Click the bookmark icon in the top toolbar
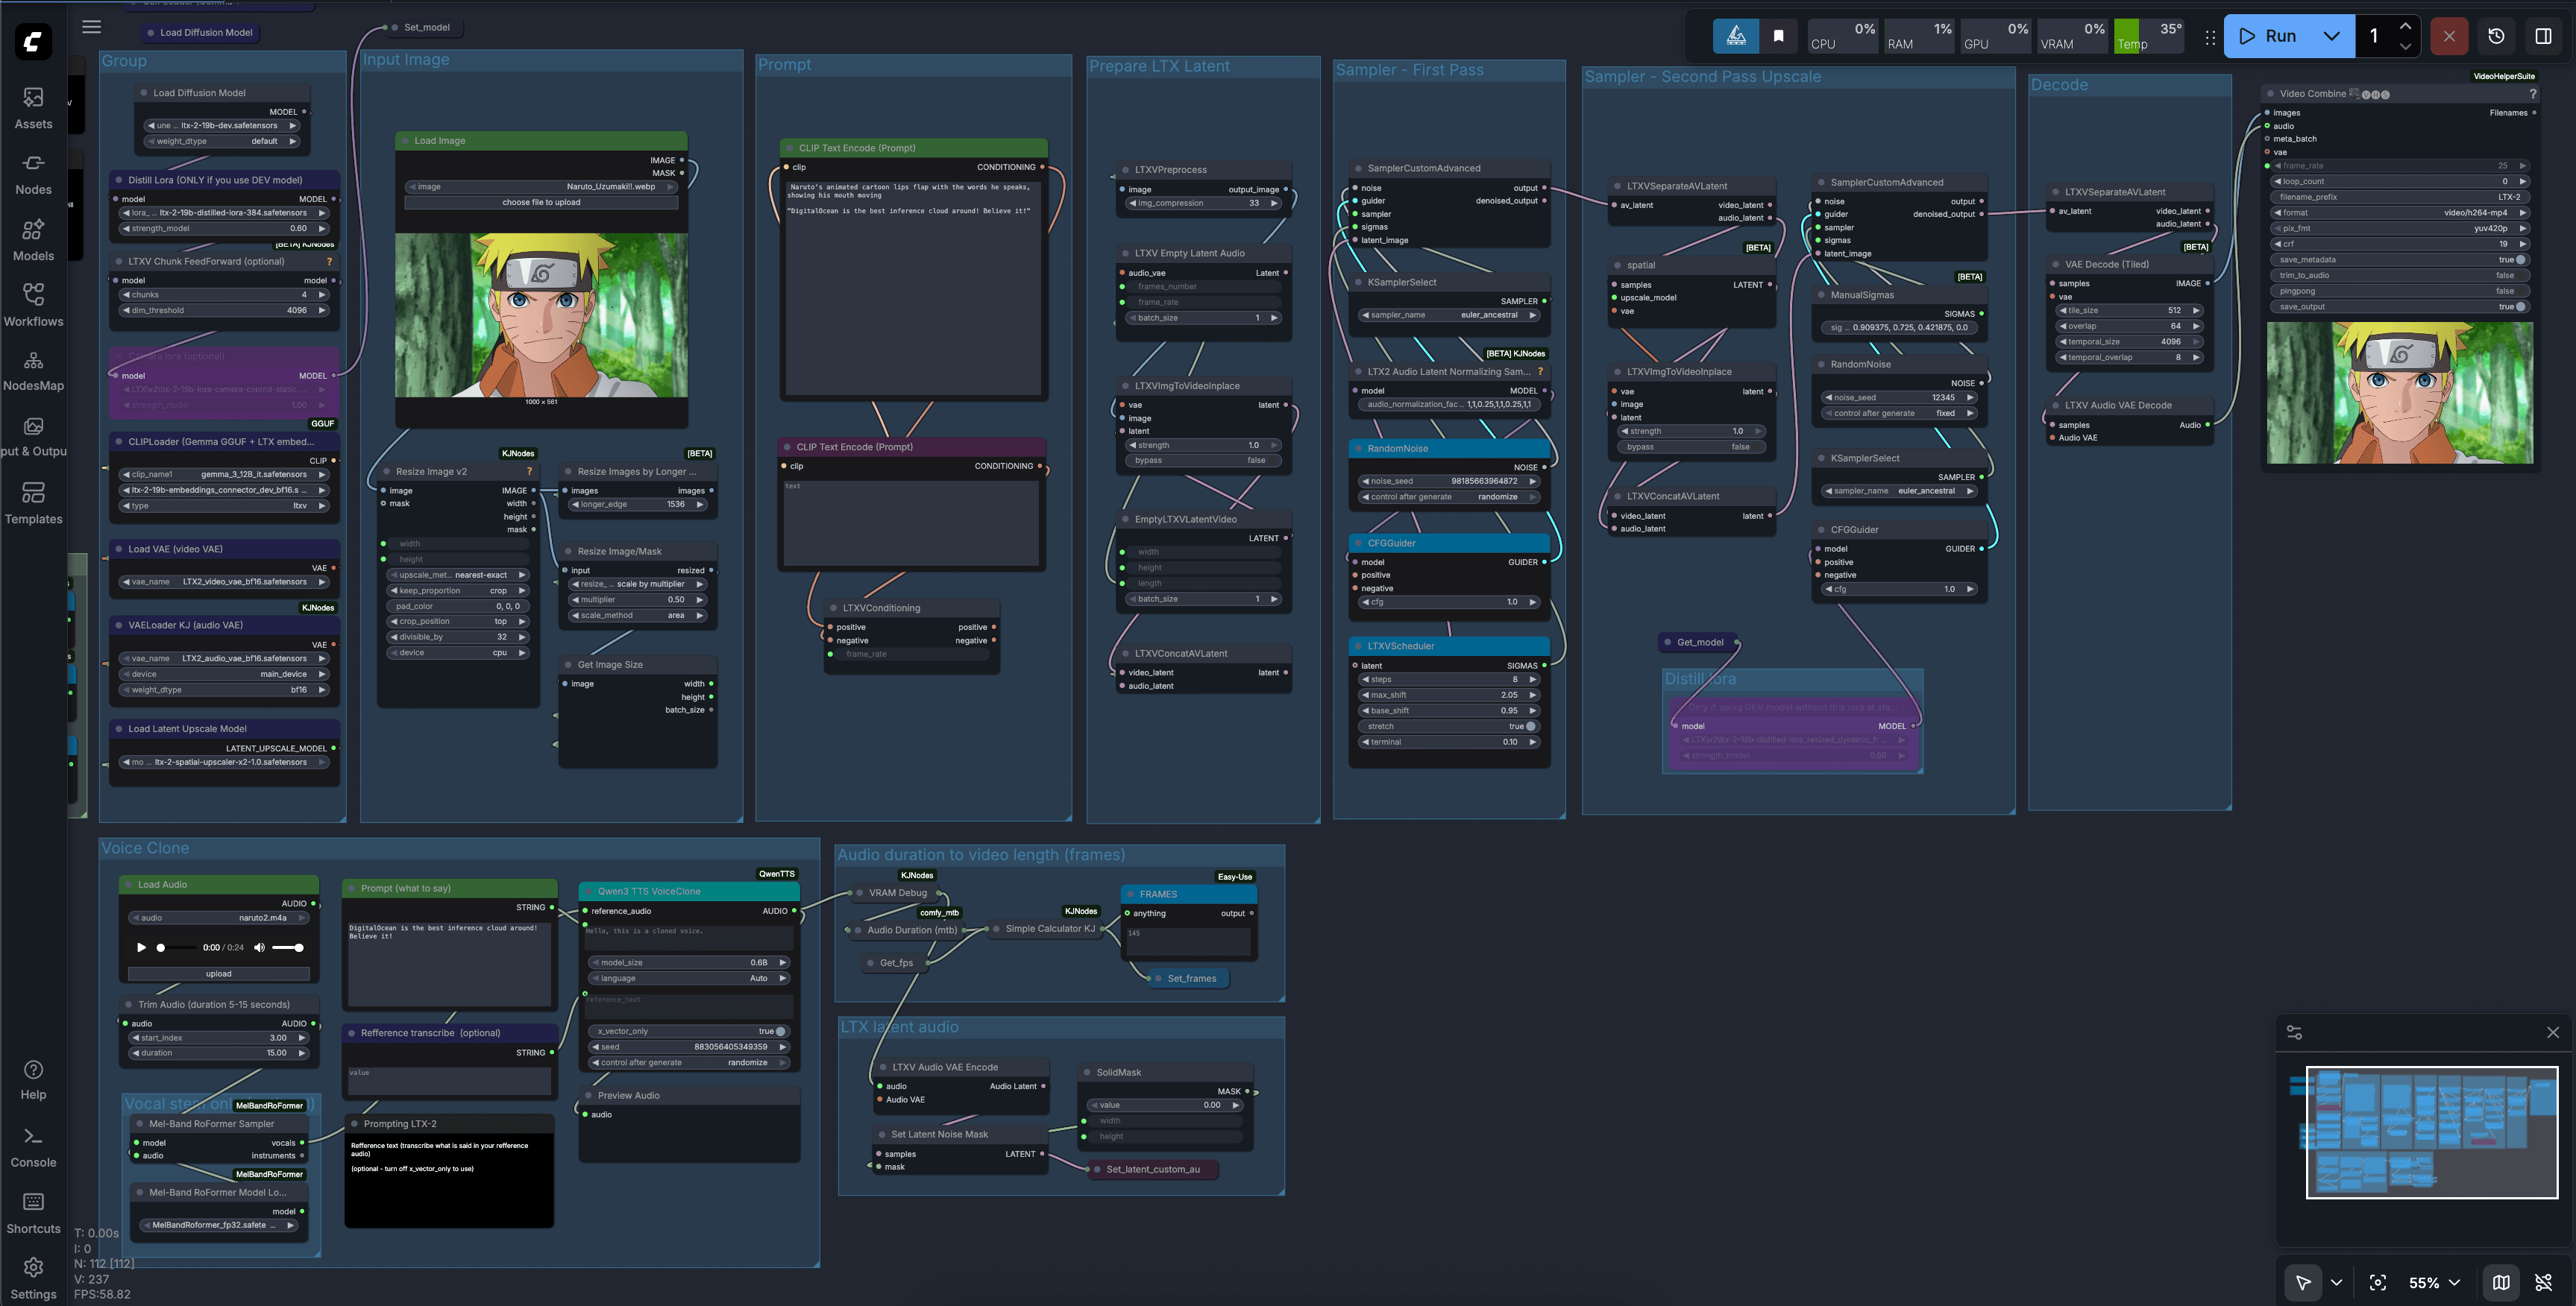Screen dimensions: 2576x1306 tap(1778, 36)
